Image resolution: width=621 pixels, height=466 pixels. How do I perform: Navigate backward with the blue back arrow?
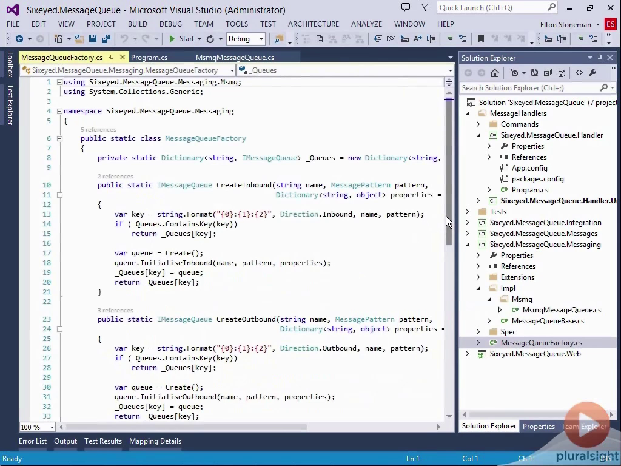click(19, 39)
